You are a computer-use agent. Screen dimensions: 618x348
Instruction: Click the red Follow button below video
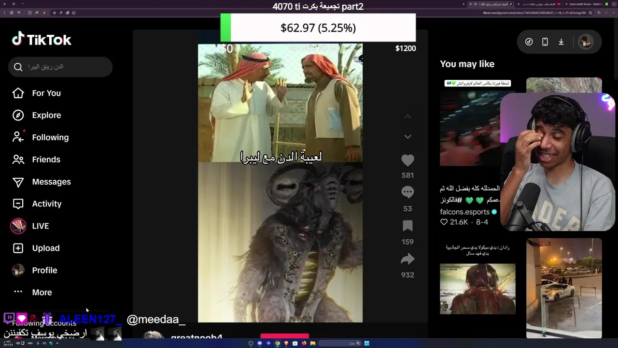[x=284, y=336]
